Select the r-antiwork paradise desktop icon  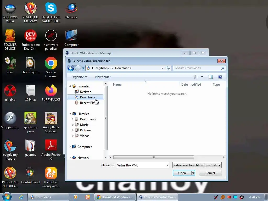pos(51,40)
